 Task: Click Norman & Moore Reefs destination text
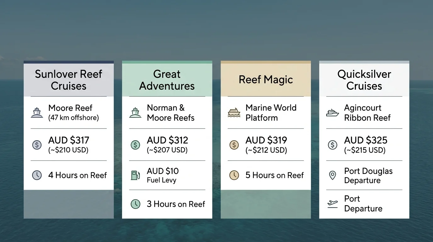pos(171,113)
